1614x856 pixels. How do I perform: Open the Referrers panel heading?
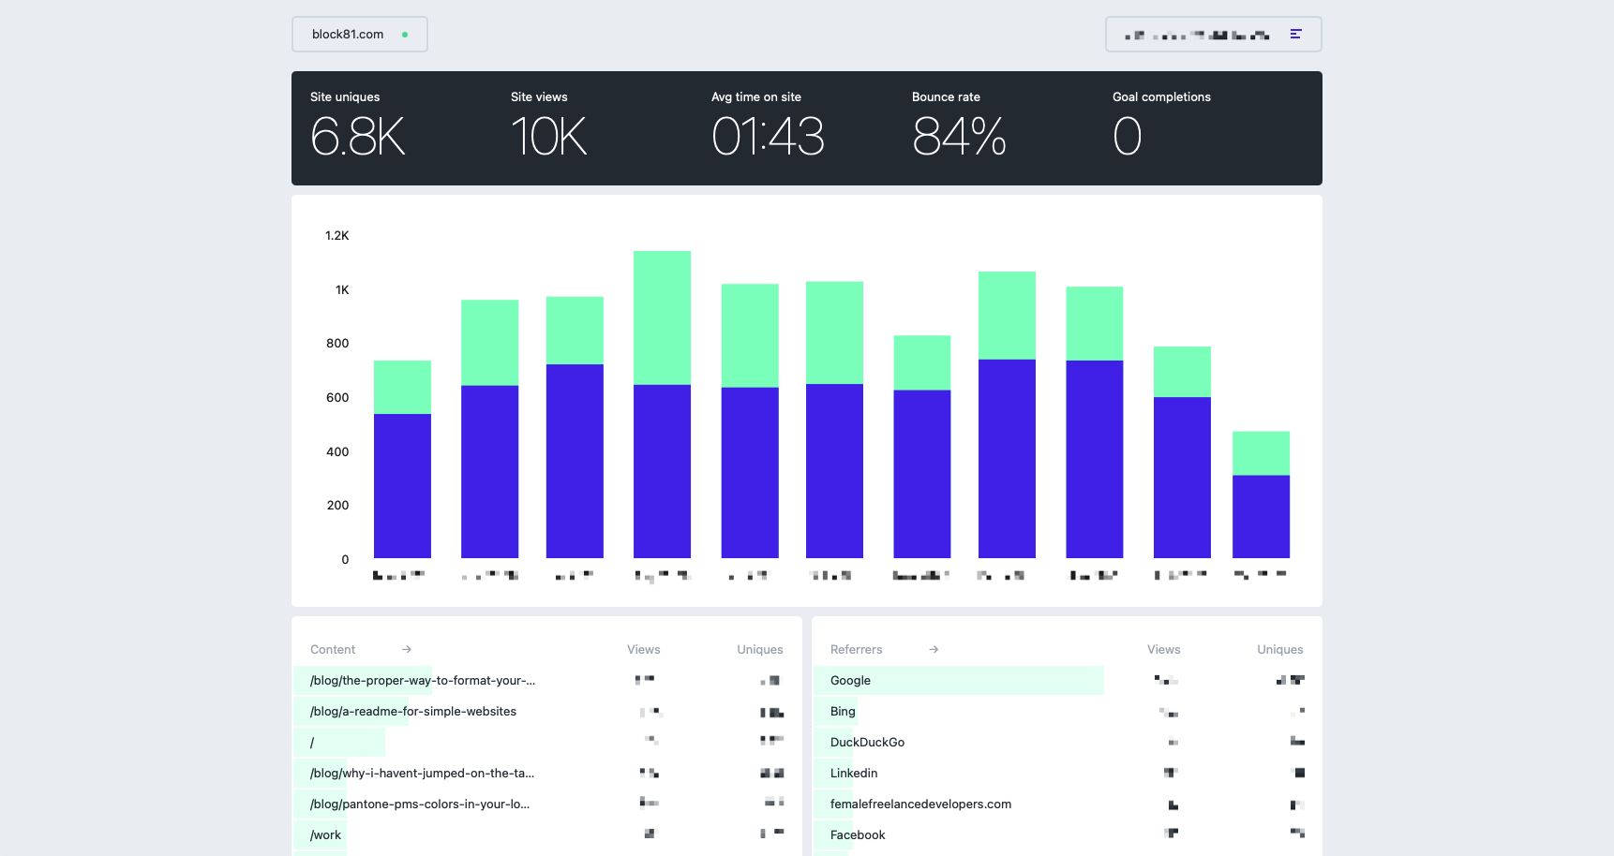[x=856, y=650]
